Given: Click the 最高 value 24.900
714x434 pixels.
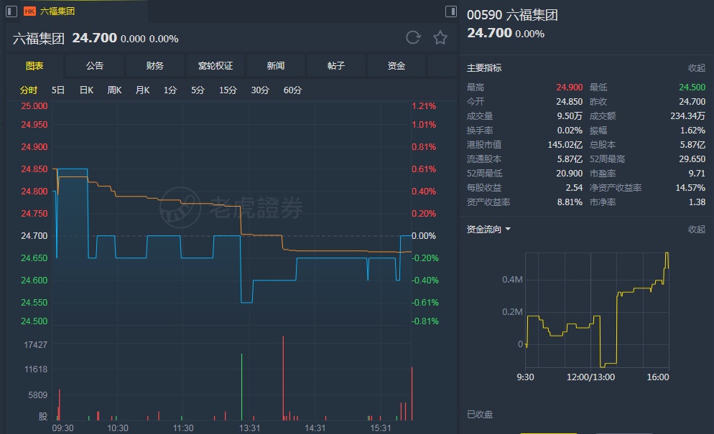Looking at the screenshot, I should point(569,88).
